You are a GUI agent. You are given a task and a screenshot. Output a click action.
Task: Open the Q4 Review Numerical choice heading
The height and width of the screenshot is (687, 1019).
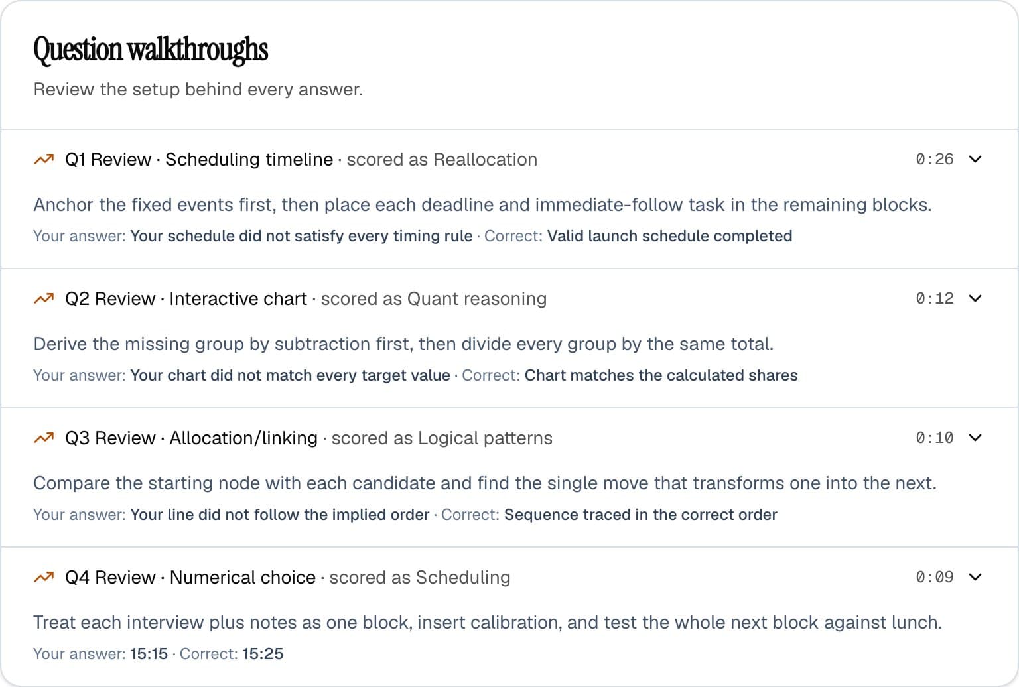tap(190, 578)
